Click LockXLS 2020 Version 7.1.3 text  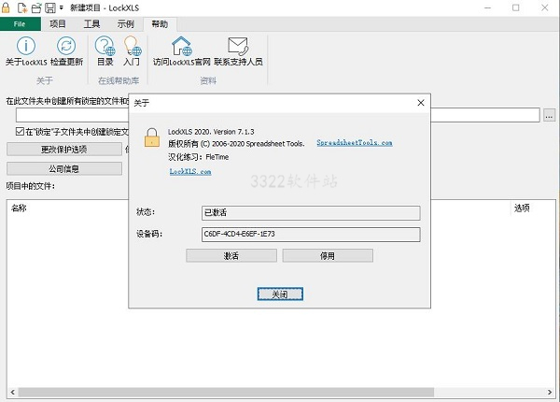pos(211,132)
